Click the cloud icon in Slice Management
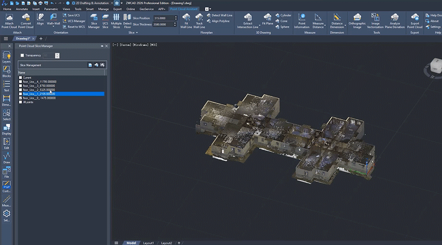The height and width of the screenshot is (245, 442). (x=96, y=65)
